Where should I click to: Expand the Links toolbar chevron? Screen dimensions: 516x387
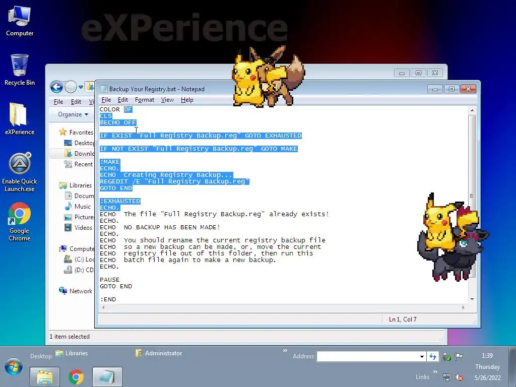[435, 371]
